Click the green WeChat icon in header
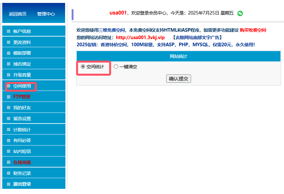The height and width of the screenshot is (194, 284). point(240,13)
